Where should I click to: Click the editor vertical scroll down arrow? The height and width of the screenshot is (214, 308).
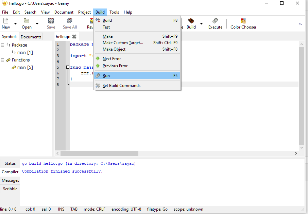click(302, 148)
